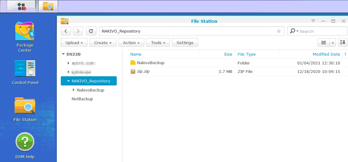
Task: Switch to list view mode button
Action: [324, 43]
